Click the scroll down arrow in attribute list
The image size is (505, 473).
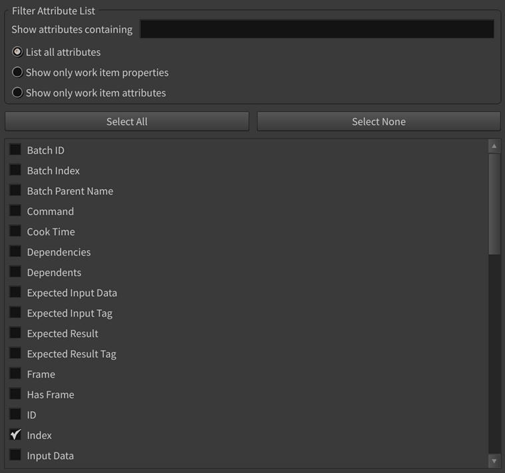pos(494,460)
